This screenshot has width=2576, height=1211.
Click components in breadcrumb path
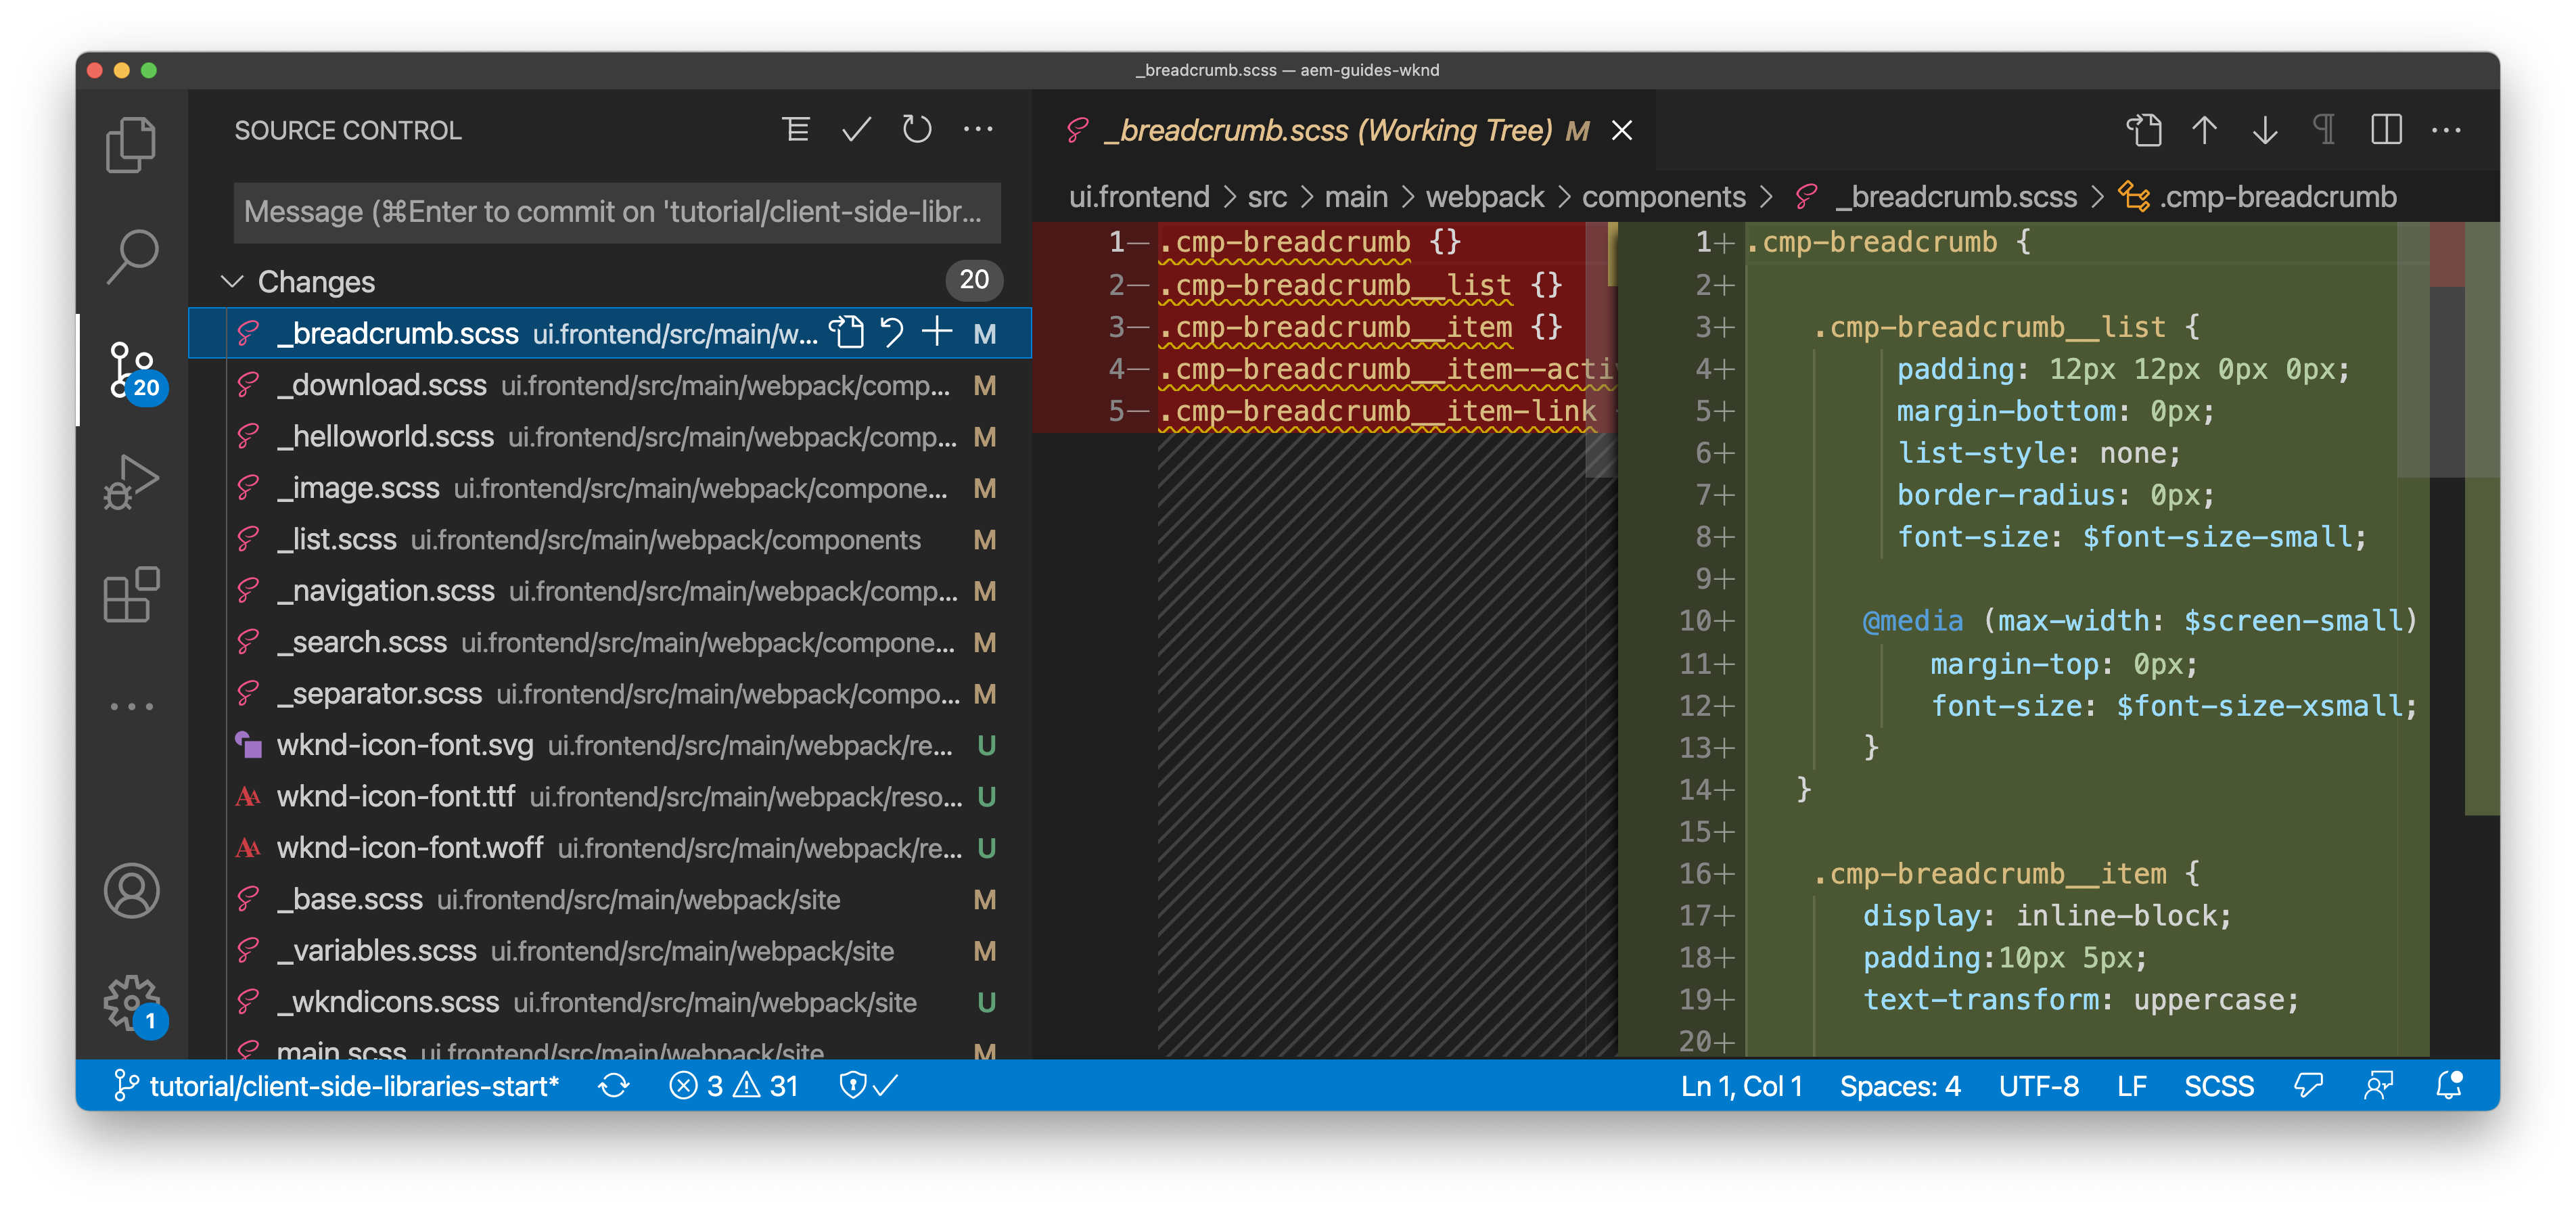[x=1664, y=197]
